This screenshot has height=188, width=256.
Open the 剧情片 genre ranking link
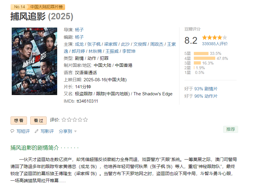pos(211,89)
